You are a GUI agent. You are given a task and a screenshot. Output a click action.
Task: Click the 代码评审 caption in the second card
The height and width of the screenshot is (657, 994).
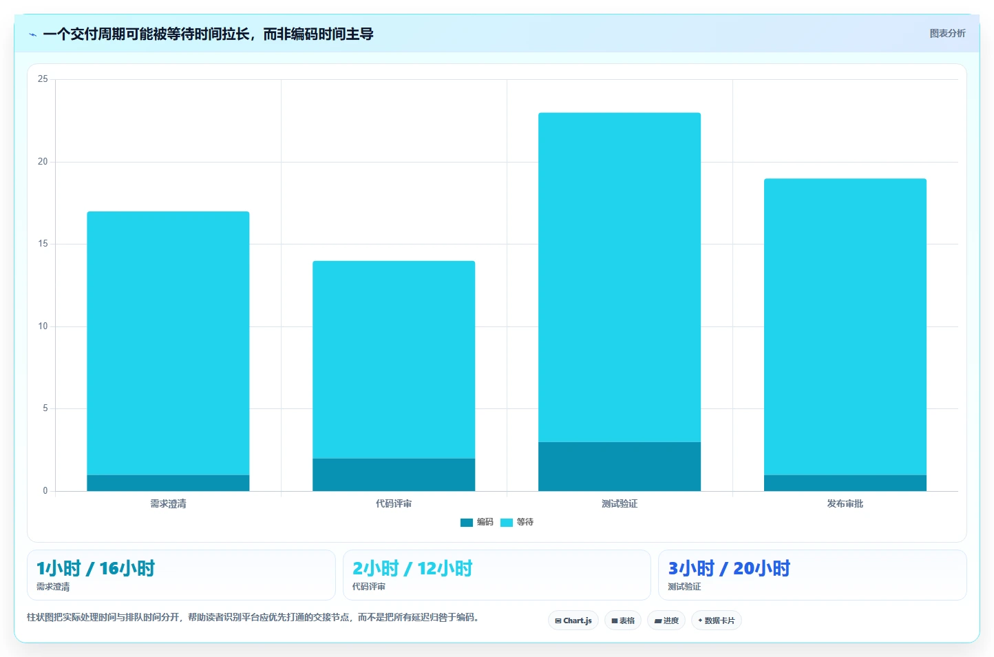[369, 587]
